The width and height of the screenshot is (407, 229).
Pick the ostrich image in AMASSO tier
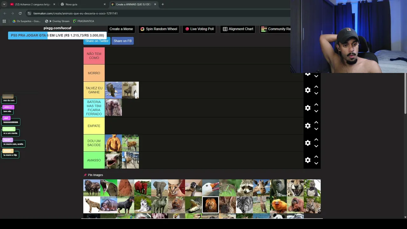pyautogui.click(x=114, y=160)
